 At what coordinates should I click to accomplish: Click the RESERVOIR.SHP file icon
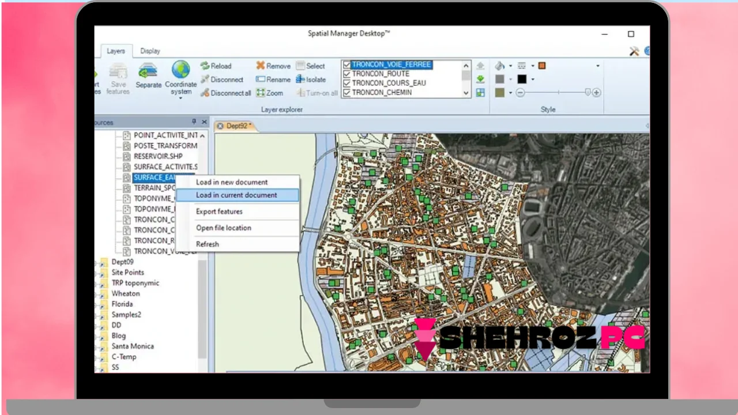pyautogui.click(x=127, y=156)
